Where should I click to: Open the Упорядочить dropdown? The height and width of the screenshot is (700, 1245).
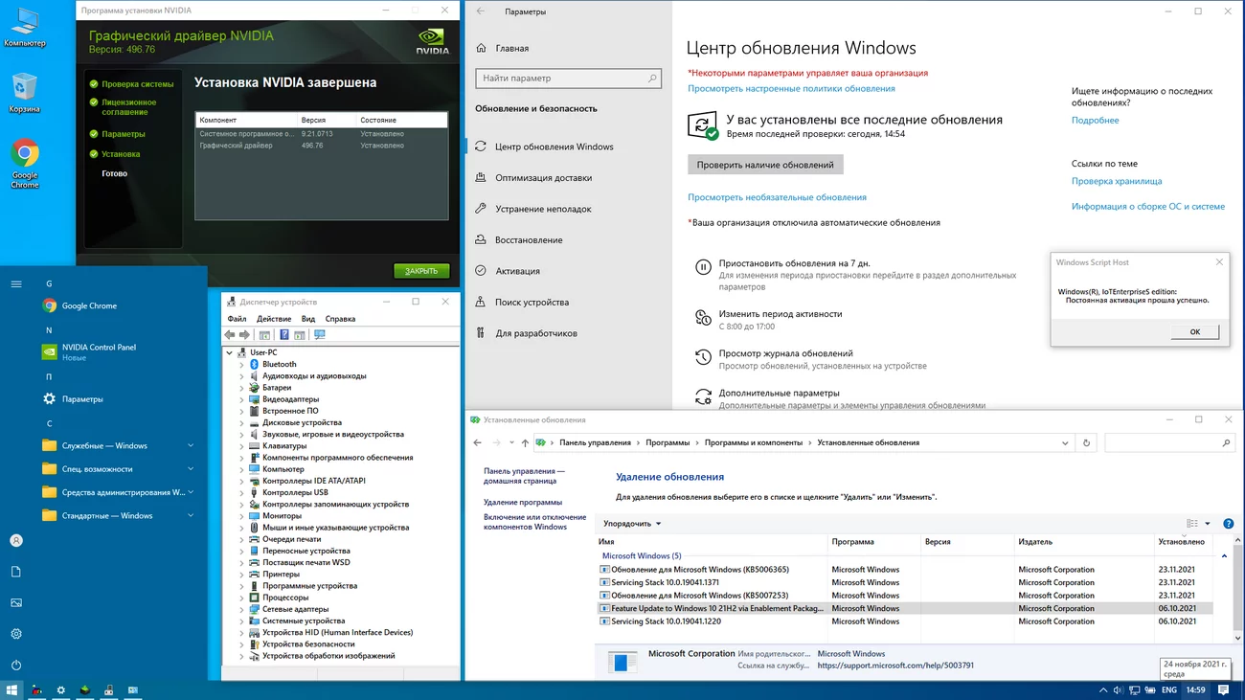(x=632, y=524)
